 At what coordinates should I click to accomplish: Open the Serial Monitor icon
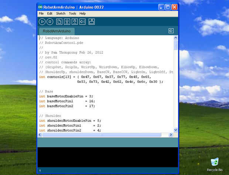click(92, 22)
